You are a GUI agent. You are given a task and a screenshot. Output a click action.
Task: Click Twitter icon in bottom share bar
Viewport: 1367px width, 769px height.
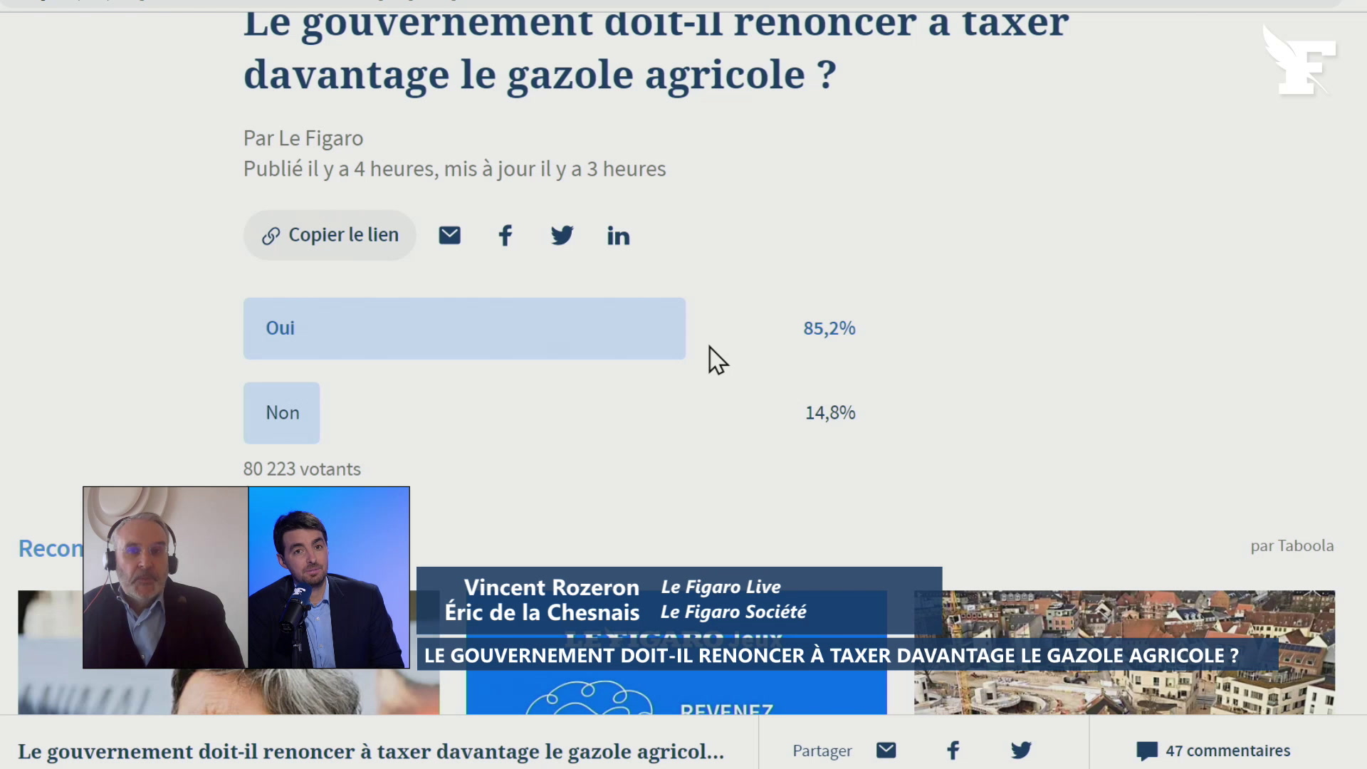pos(1020,750)
